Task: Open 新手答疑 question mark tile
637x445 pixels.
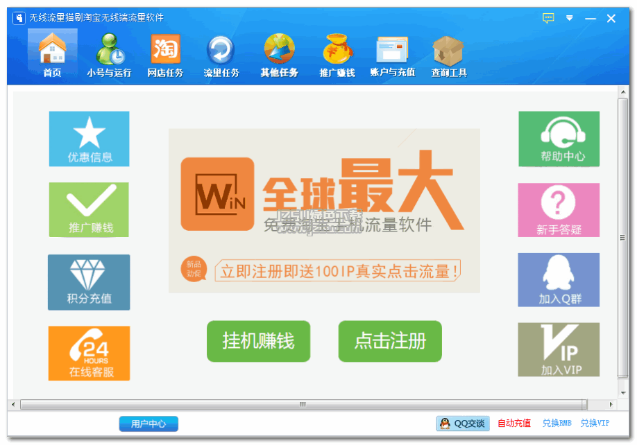Action: 559,210
